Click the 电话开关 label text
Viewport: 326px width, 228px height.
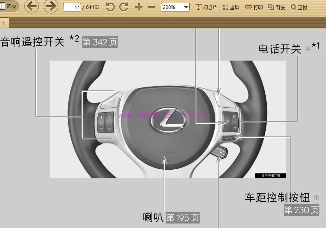coord(280,49)
